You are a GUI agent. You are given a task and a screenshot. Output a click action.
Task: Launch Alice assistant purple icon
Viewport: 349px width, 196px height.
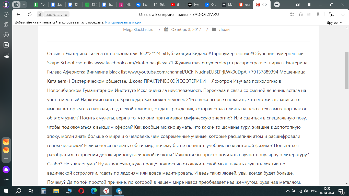(x=6, y=169)
